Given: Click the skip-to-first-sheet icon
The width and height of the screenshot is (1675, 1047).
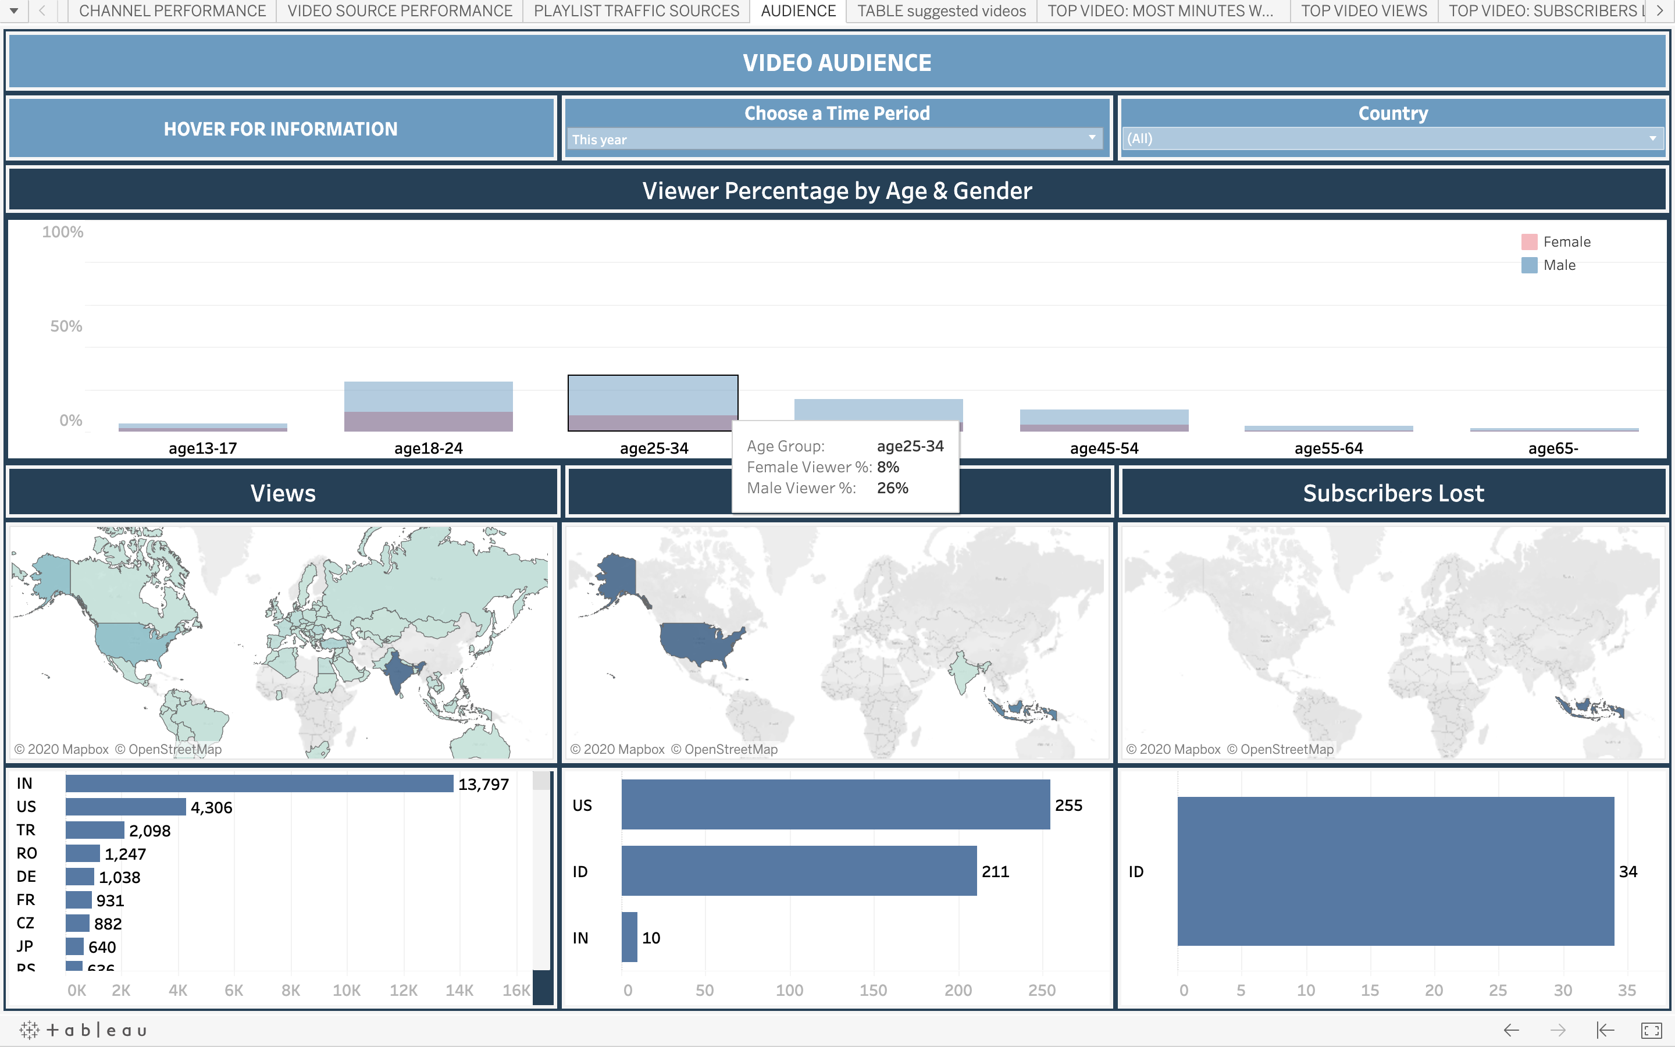Looking at the screenshot, I should point(1605,1030).
